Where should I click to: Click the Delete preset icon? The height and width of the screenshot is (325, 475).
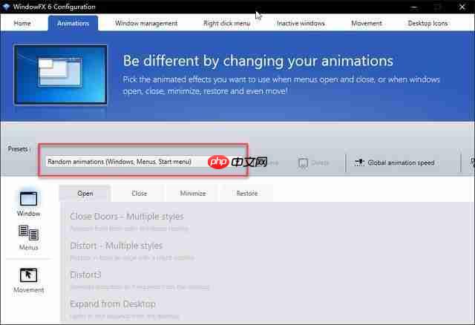[303, 162]
